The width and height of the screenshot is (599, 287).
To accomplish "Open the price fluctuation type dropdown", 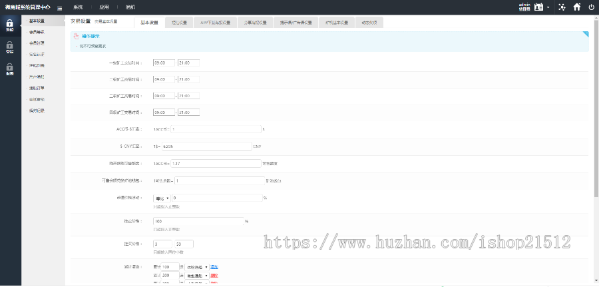I will click(x=162, y=198).
